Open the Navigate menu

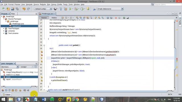[x=29, y=5]
